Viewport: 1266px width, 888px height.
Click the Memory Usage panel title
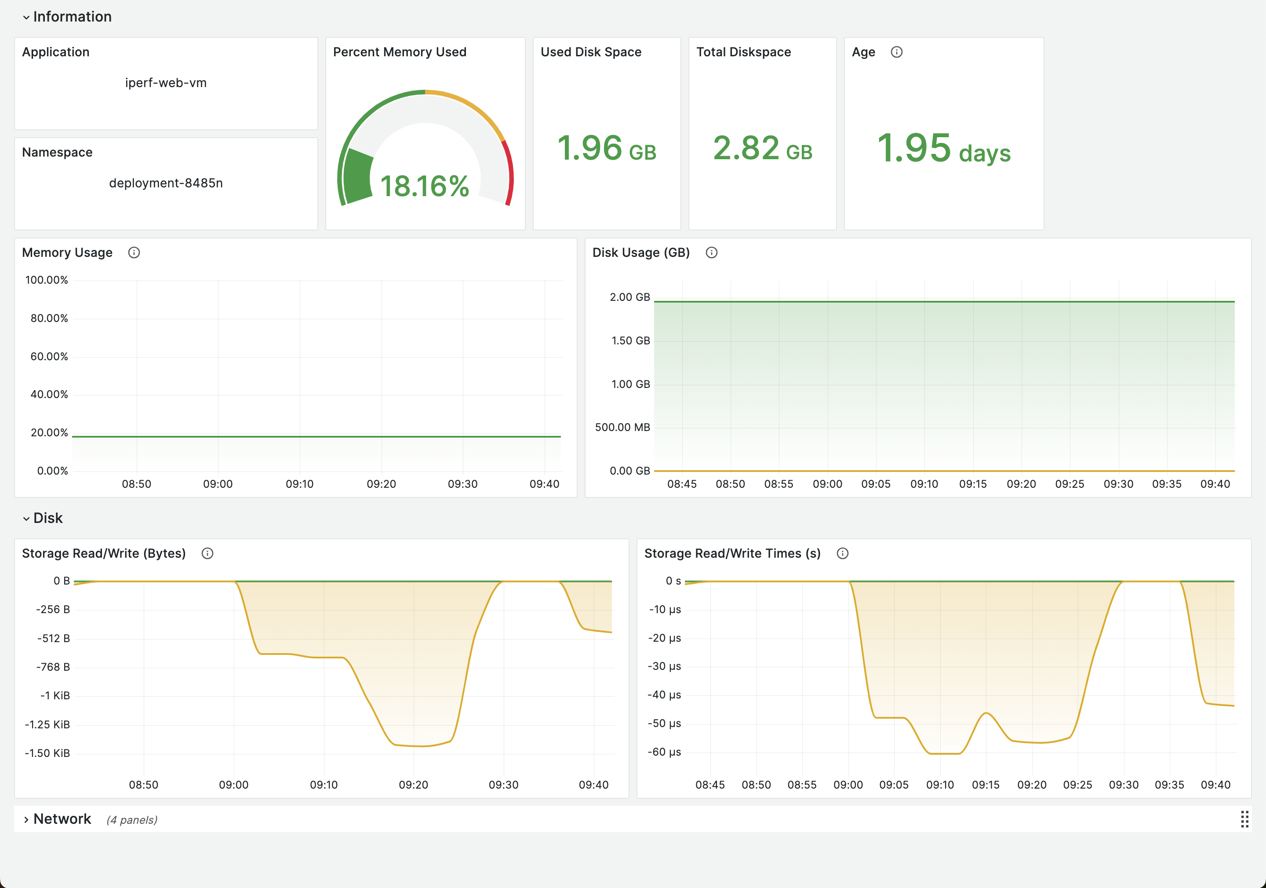[x=67, y=252]
